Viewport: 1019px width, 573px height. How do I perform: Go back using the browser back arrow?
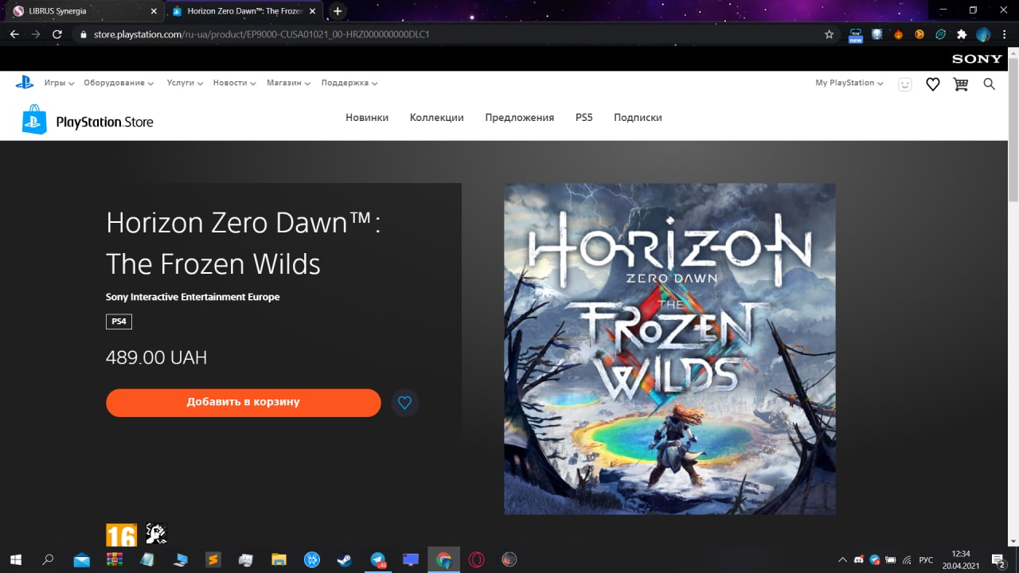click(14, 34)
